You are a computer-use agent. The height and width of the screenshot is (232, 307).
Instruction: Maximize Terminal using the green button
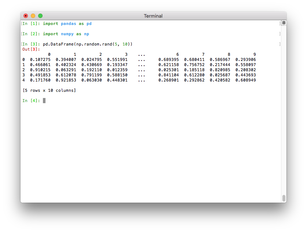pos(40,16)
